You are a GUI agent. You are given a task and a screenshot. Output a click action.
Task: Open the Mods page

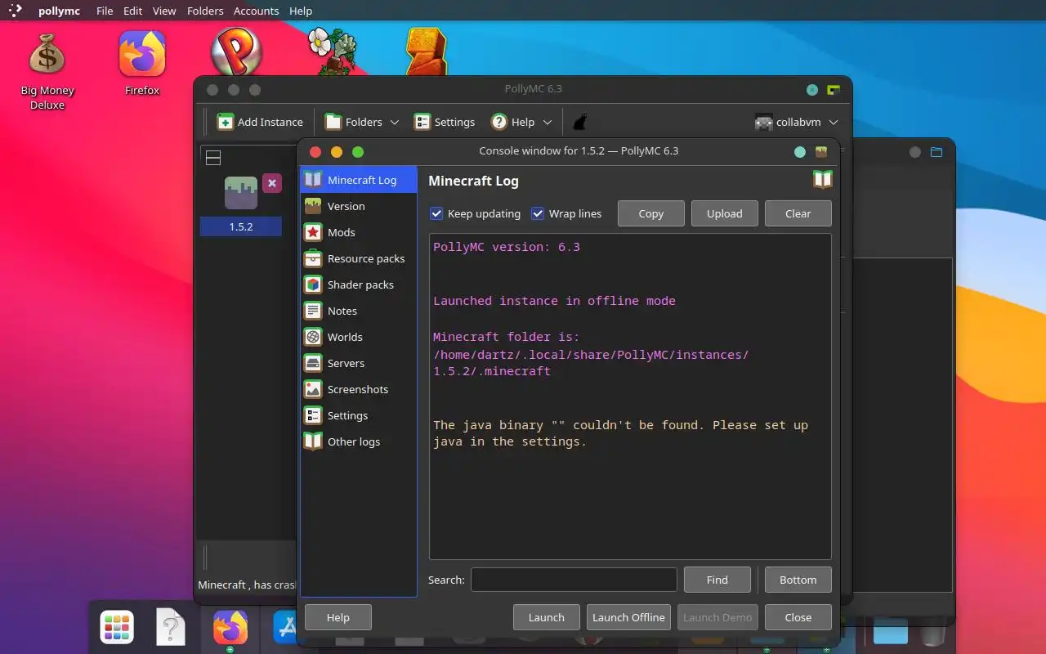coord(358,232)
